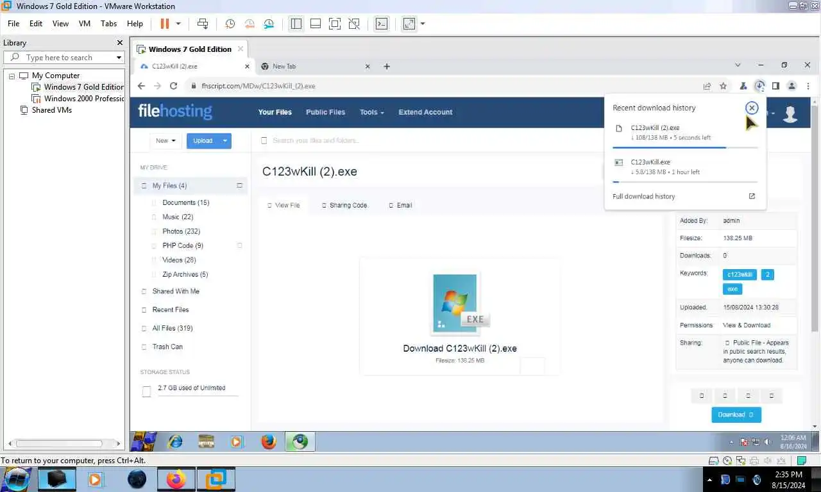821x492 pixels.
Task: Click the VMware pause virtual machine icon
Action: (164, 24)
